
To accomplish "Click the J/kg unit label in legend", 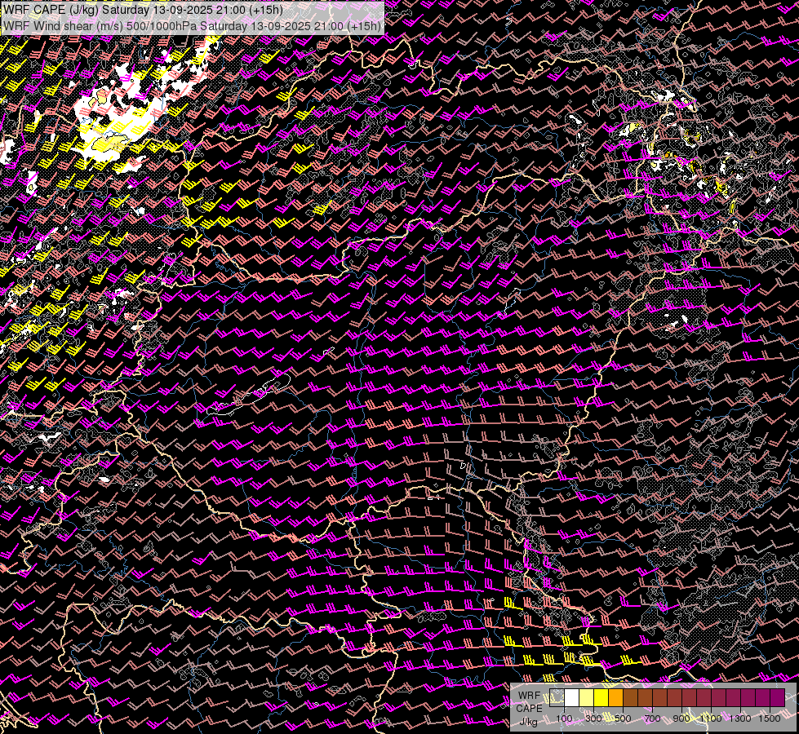I will tap(528, 722).
